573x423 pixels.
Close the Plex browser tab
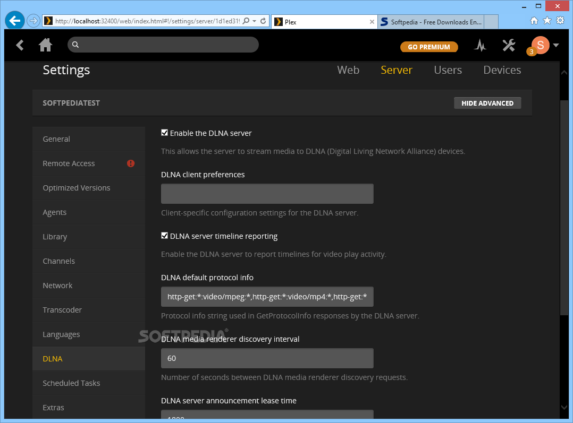point(372,22)
